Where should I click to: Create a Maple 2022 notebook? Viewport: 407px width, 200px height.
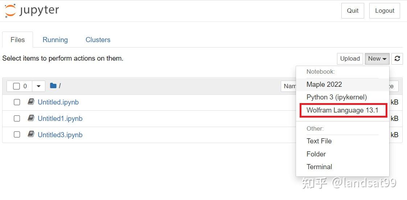tap(324, 84)
